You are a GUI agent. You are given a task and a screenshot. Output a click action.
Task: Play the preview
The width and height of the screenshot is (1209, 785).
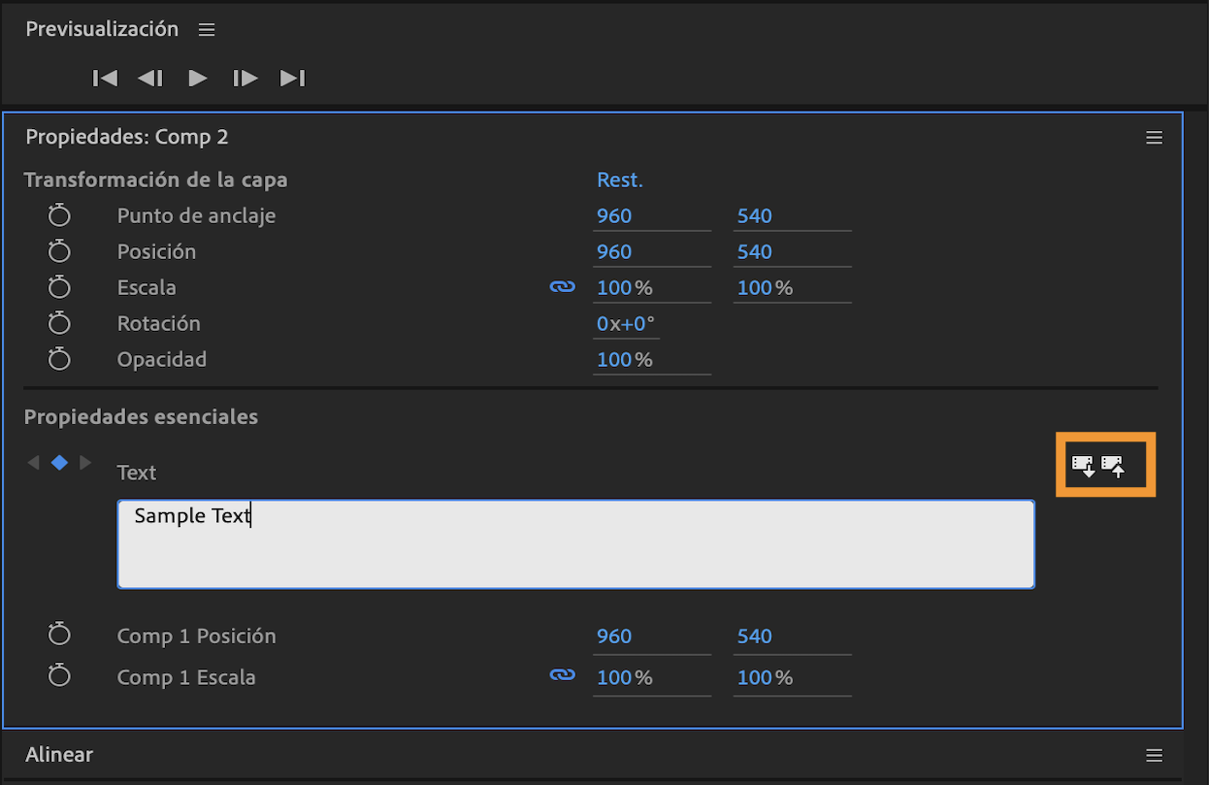click(x=198, y=78)
